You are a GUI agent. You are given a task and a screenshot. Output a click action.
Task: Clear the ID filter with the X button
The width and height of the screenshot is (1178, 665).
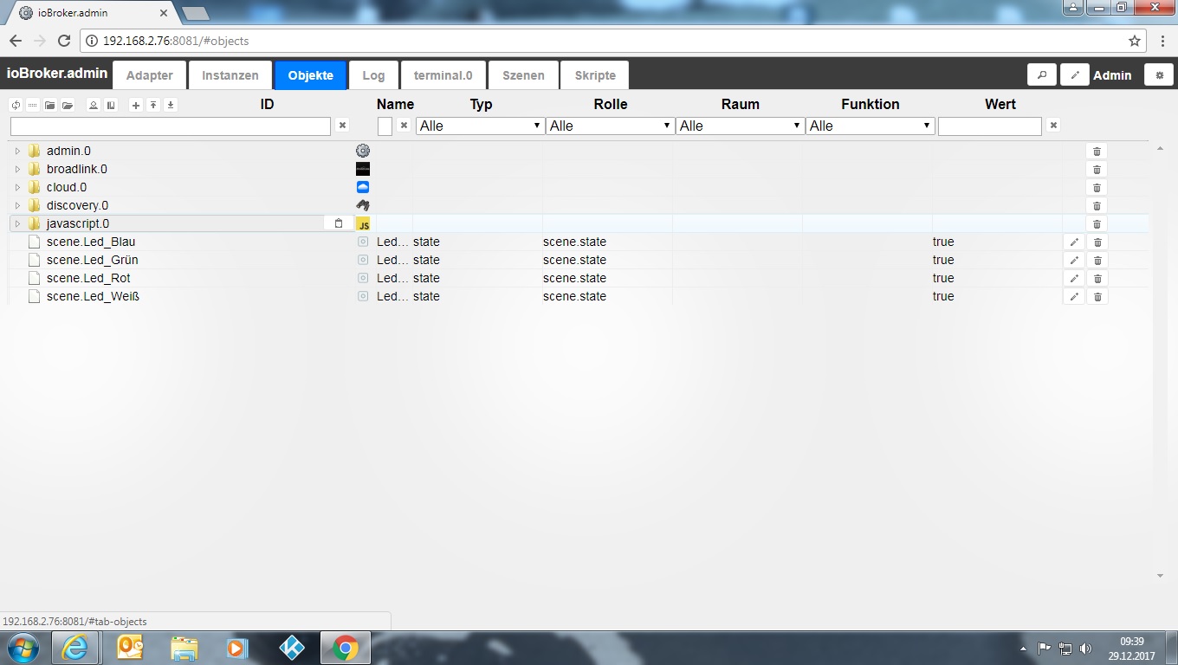(342, 126)
